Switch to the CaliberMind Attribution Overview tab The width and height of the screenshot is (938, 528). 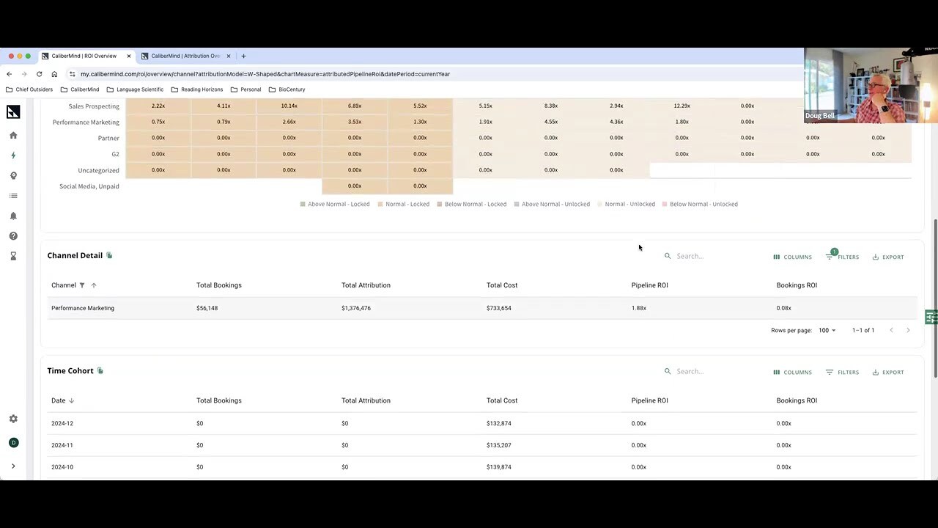click(x=185, y=56)
